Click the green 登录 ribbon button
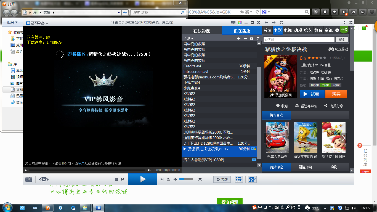Image resolution: width=377 pixels, height=212 pixels. click(x=344, y=30)
